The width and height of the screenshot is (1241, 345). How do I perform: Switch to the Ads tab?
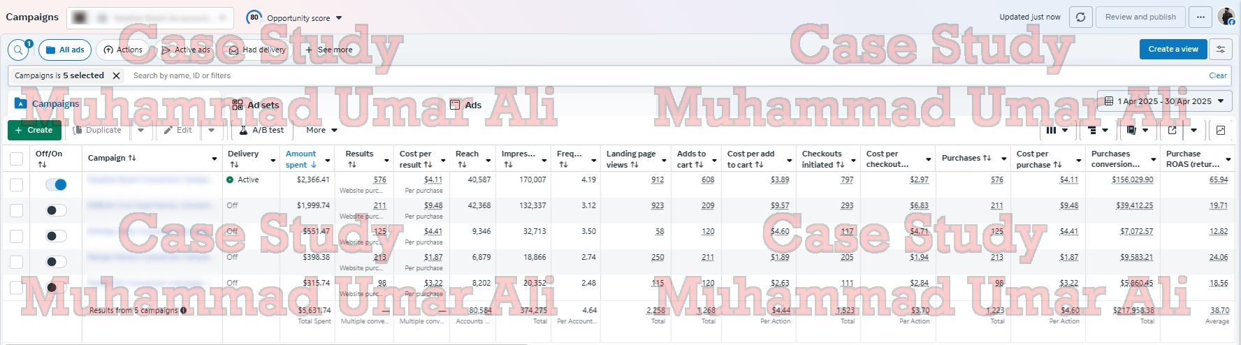465,105
